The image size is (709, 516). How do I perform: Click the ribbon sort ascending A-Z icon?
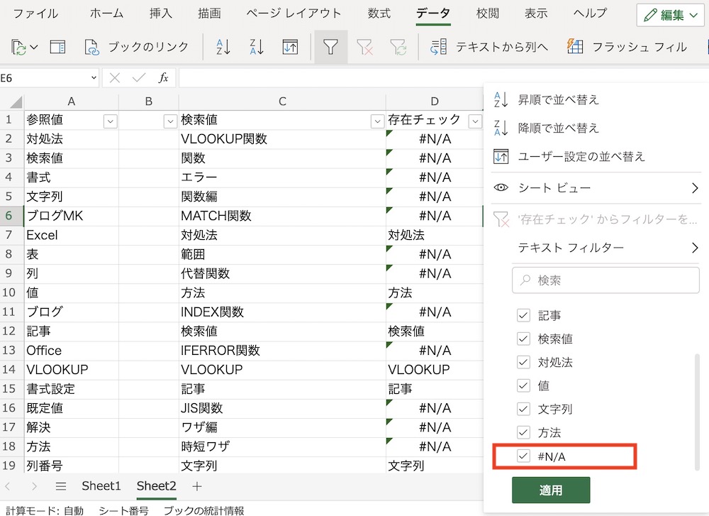click(x=223, y=47)
